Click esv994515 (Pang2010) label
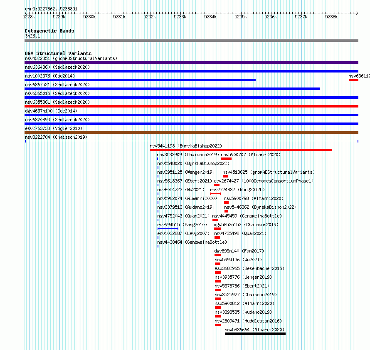 click(182, 225)
